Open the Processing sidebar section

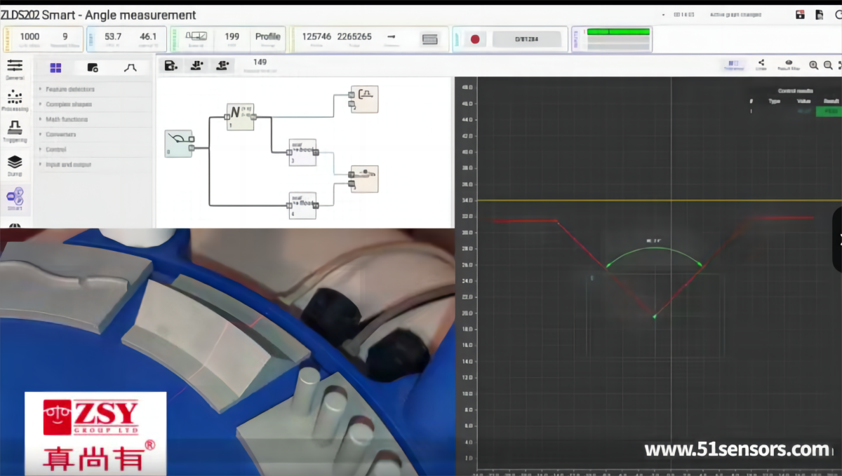coord(15,100)
